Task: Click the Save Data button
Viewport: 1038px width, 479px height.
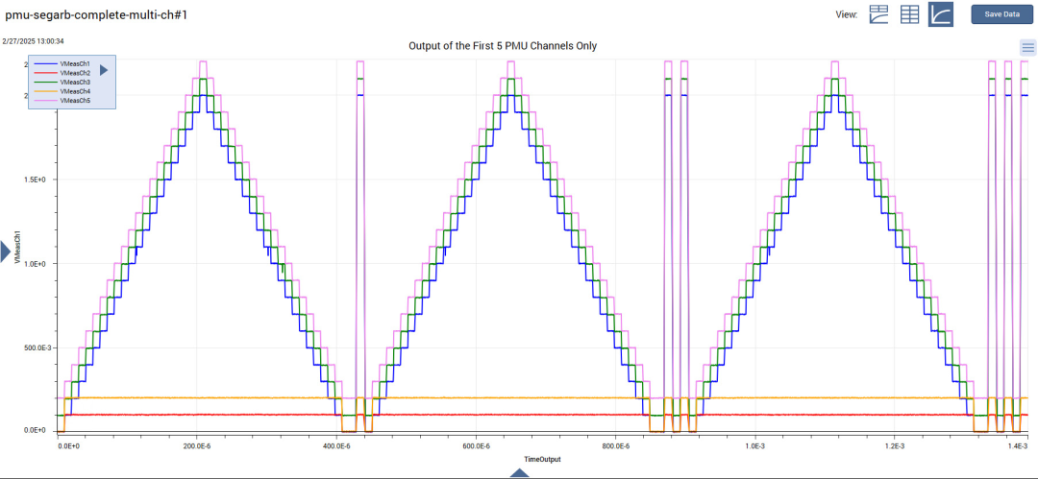Action: coord(1001,14)
